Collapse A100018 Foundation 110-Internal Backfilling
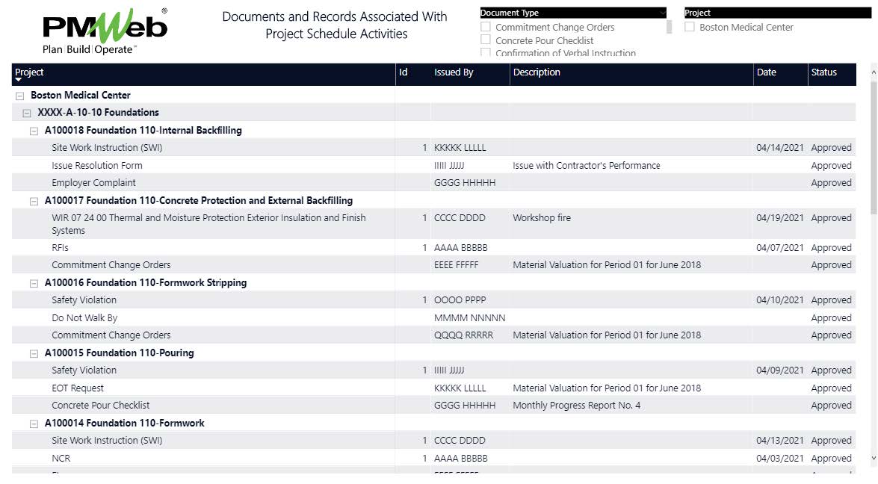878x484 pixels. (x=33, y=130)
